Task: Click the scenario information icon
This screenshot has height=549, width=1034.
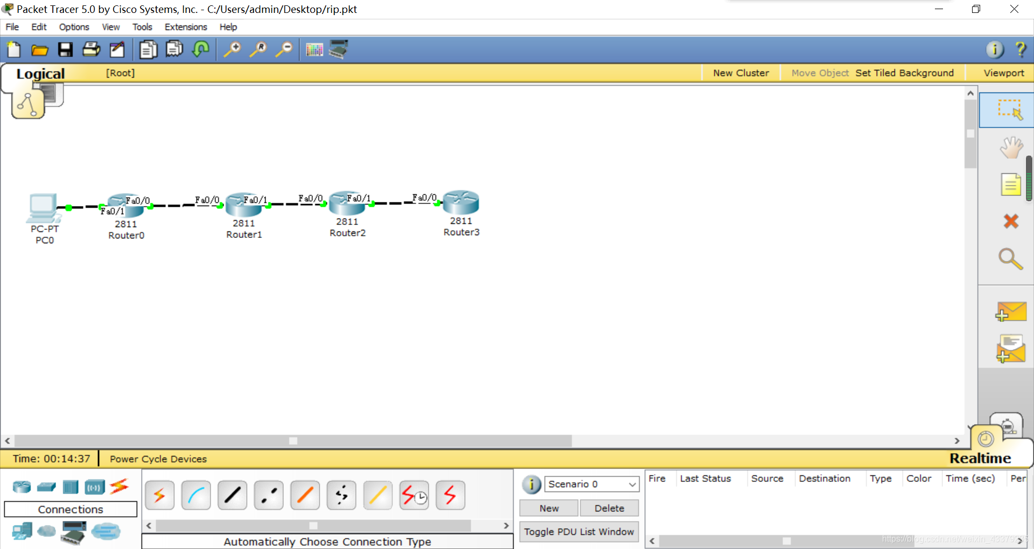Action: [532, 484]
